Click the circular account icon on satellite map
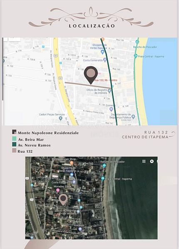The height and width of the screenshot is (249, 179). point(152,161)
